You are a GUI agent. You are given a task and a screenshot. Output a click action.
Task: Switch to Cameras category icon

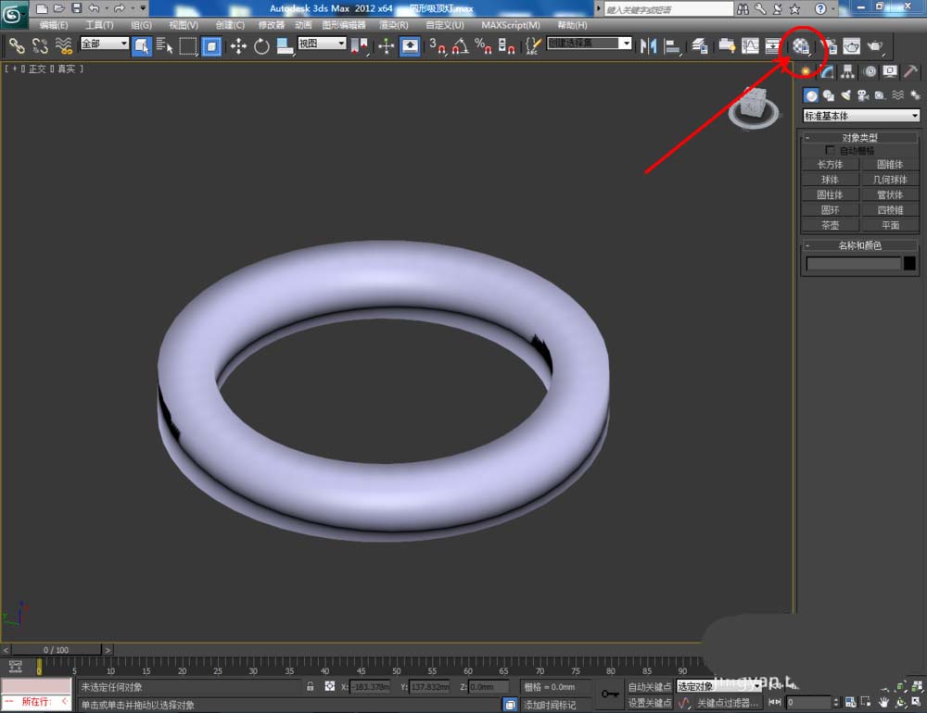pyautogui.click(x=862, y=95)
